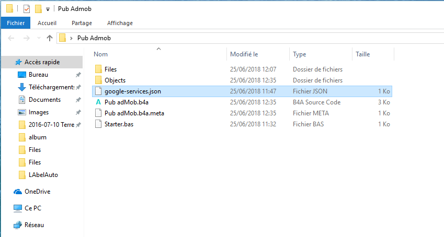
Task: Click the Réseau network icon
Action: [18, 225]
